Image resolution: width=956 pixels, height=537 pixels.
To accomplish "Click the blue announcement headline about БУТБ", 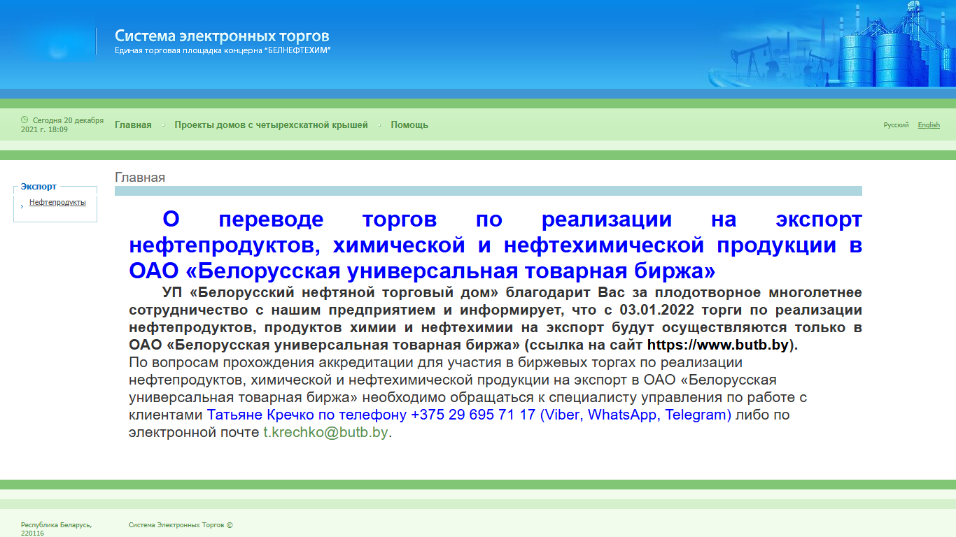I will [x=495, y=245].
